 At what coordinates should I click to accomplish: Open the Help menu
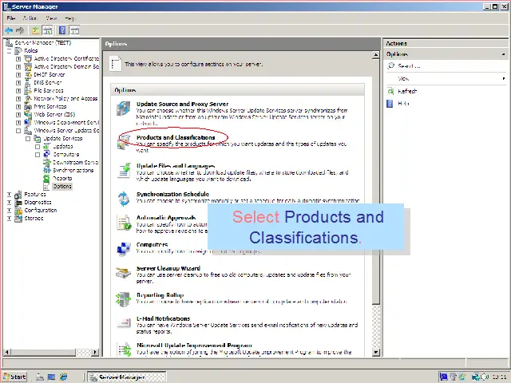[x=69, y=18]
